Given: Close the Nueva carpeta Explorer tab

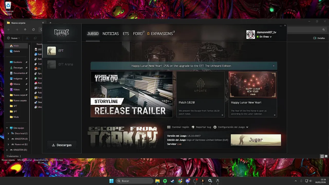Looking at the screenshot, I should [x=43, y=23].
